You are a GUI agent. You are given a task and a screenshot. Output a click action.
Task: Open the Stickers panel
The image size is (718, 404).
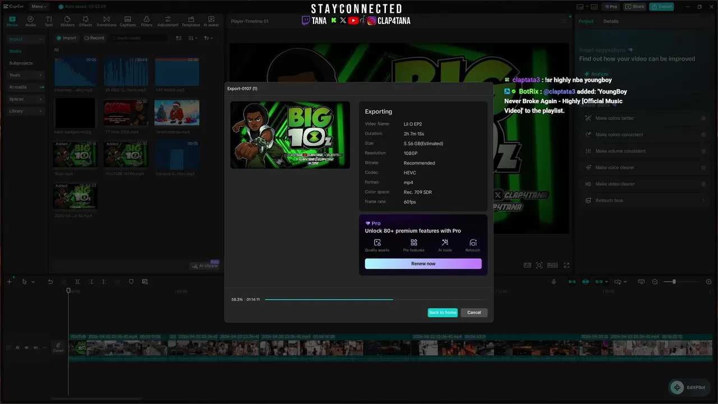(x=67, y=21)
